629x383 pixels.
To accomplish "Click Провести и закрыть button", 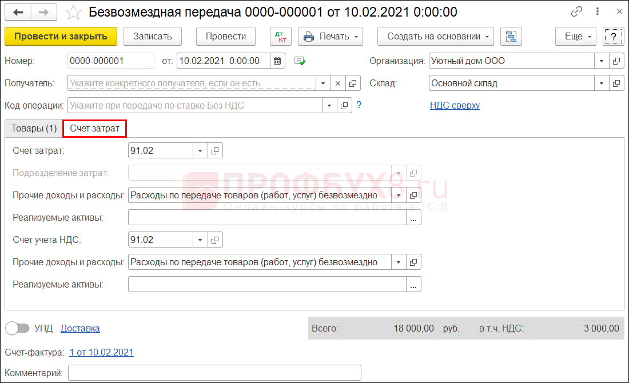I will [x=61, y=37].
